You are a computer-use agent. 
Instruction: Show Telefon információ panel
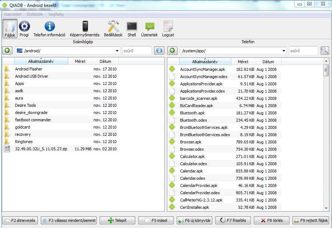click(49, 29)
